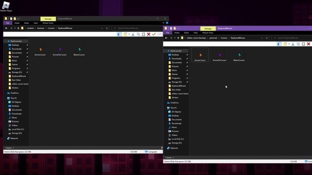Open Share tab in textures window
The height and width of the screenshot is (175, 312).
tap(26, 23)
